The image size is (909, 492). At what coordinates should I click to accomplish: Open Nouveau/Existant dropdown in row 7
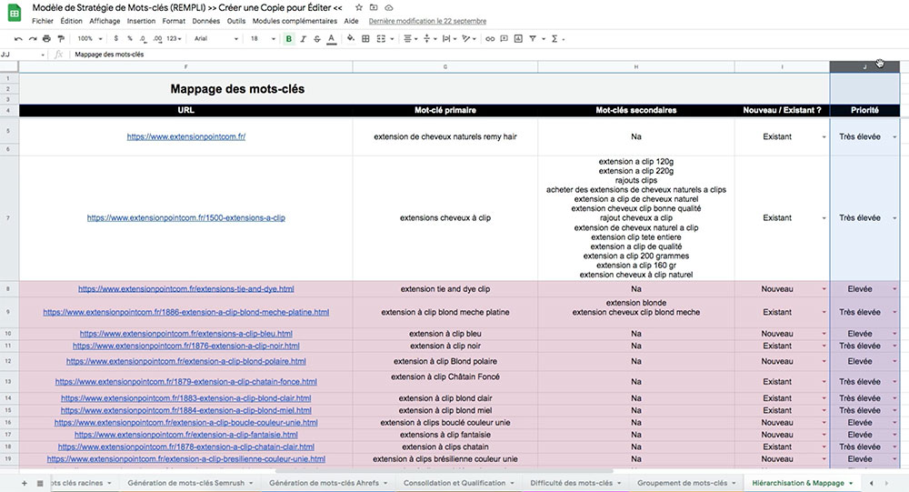click(x=824, y=218)
